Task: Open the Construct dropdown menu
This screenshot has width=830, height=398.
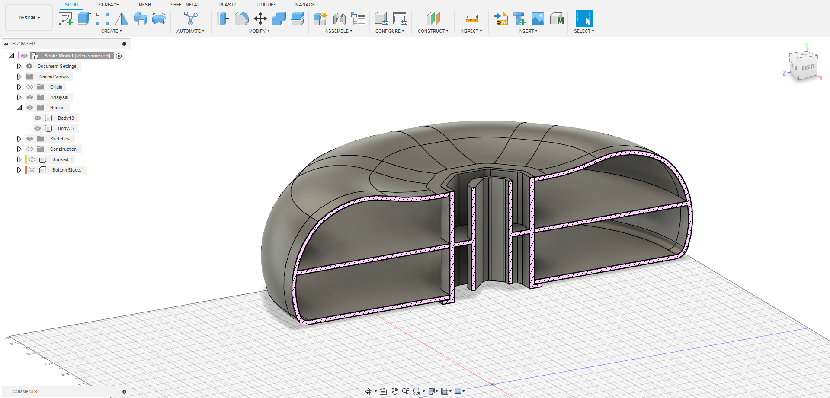Action: pyautogui.click(x=433, y=31)
